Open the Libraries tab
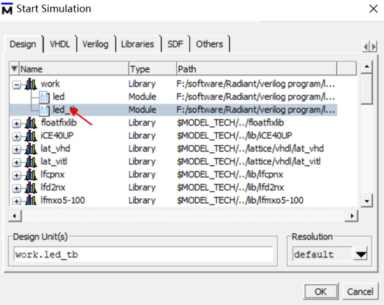384x305 pixels. click(137, 44)
